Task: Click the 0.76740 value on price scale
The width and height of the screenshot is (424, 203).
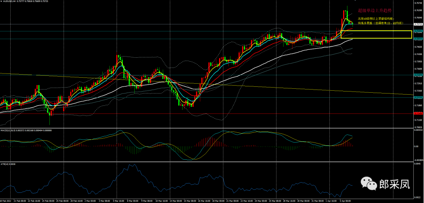Action: (419, 4)
